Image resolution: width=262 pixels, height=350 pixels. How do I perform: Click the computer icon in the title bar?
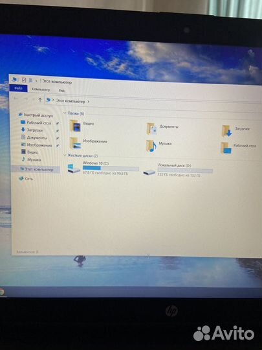coord(15,79)
